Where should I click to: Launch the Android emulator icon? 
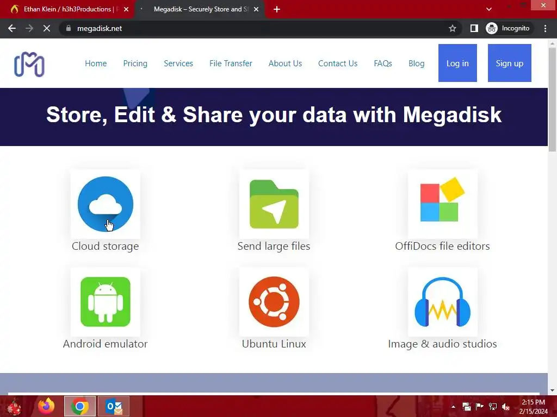[106, 302]
